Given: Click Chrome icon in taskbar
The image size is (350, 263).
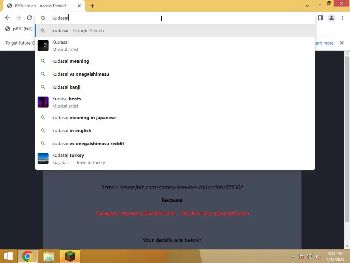Looking at the screenshot, I should tap(28, 256).
